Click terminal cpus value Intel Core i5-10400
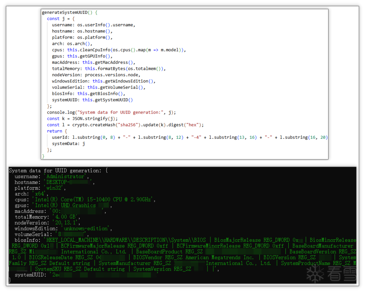Viewport: 365px width, 292px height. coord(93,200)
